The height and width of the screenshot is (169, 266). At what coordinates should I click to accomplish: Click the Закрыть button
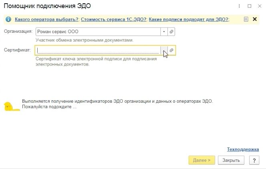(231, 160)
